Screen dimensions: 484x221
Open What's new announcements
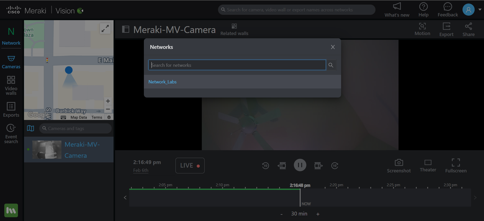tap(397, 10)
